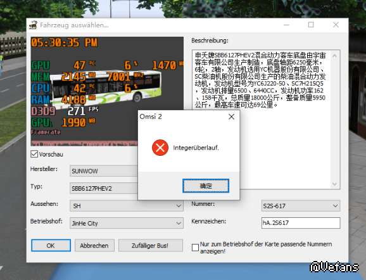Click the OK button in vehicle dialog
366x280 pixels.
click(x=51, y=245)
